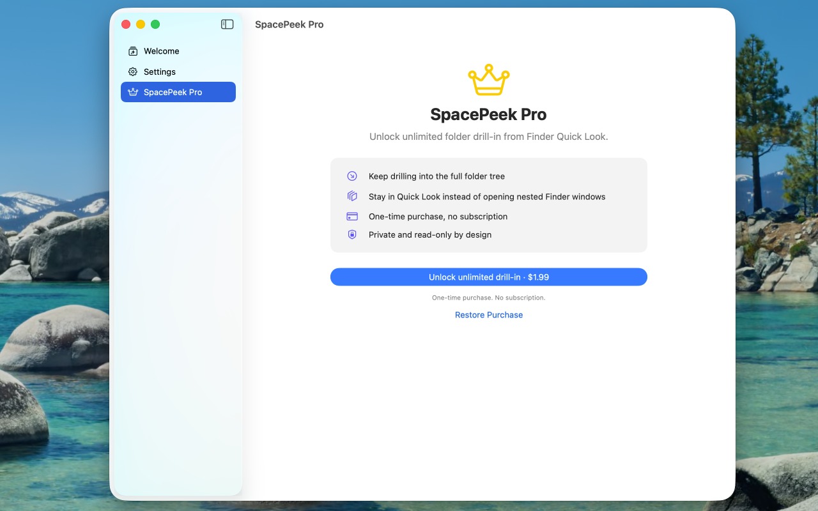Screen dimensions: 818x511
Task: Click the Restore Purchase link
Action: 489,315
